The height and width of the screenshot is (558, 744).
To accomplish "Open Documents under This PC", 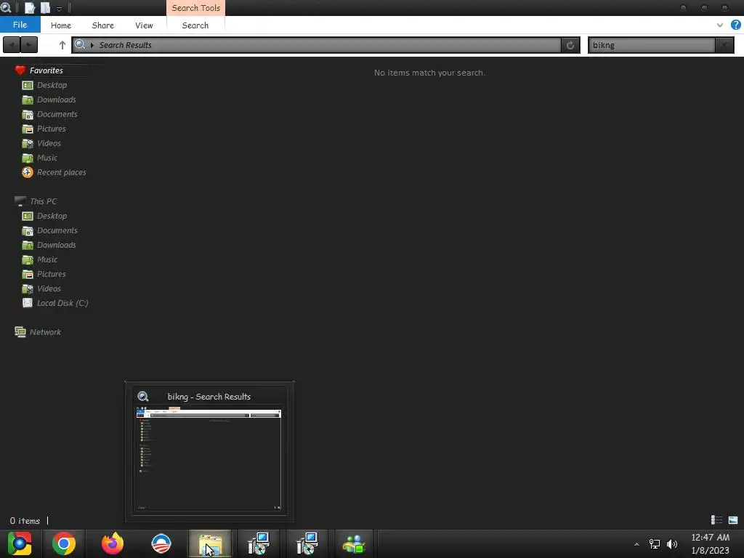I will click(x=57, y=230).
